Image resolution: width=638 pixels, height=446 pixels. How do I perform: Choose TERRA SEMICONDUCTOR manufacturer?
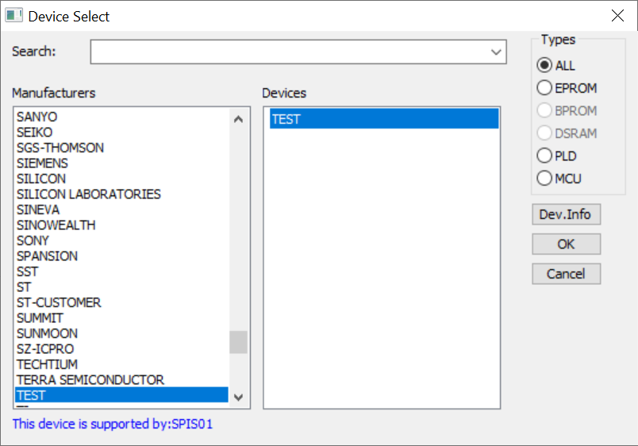pyautogui.click(x=121, y=379)
